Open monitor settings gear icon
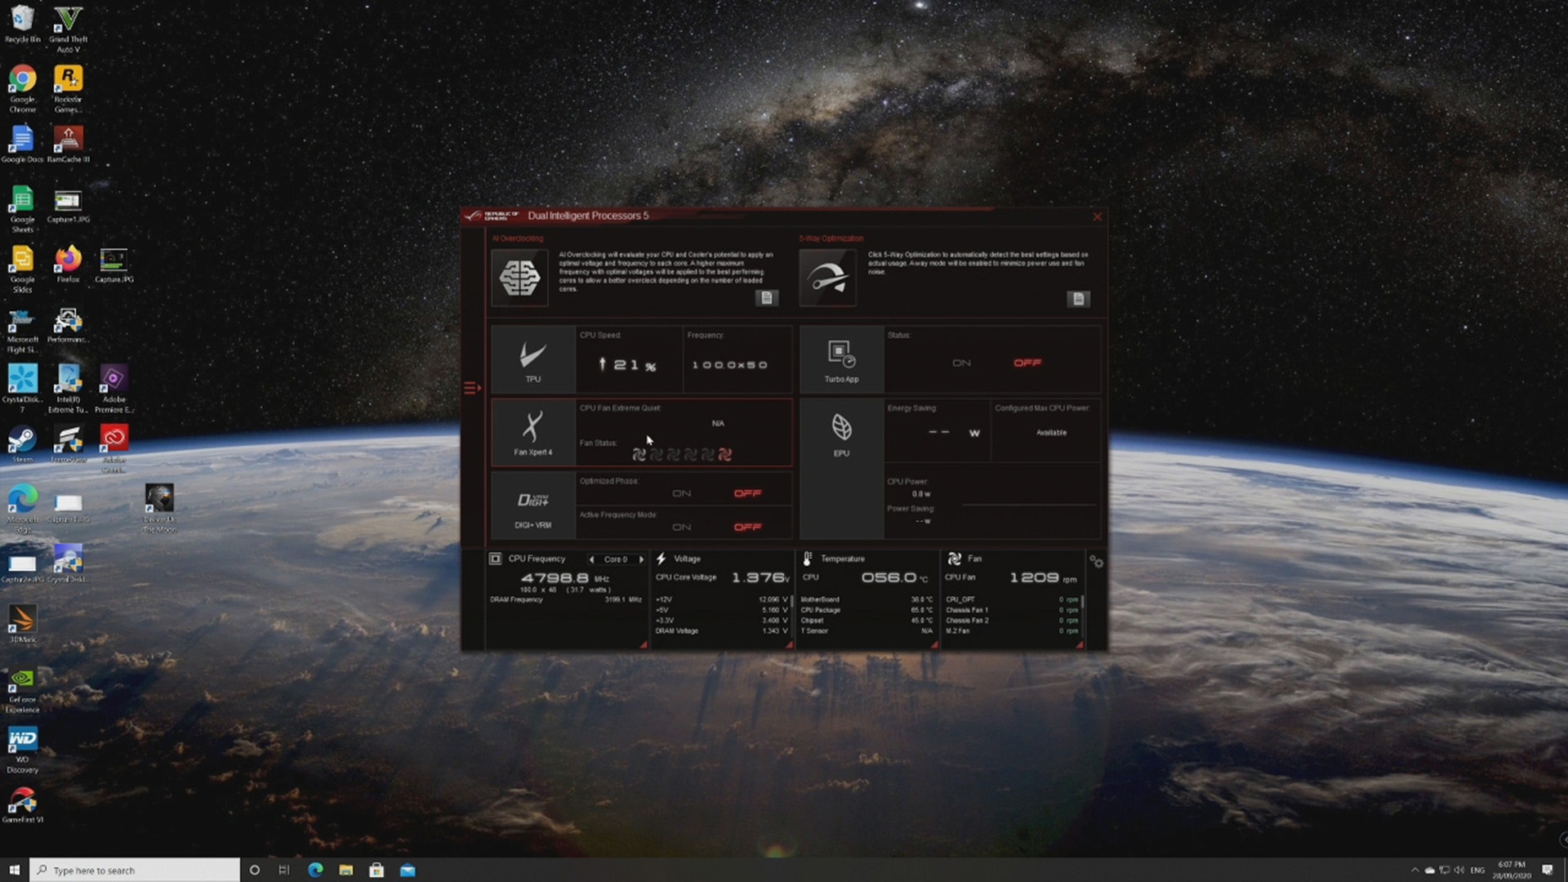The image size is (1568, 882). tap(1096, 562)
